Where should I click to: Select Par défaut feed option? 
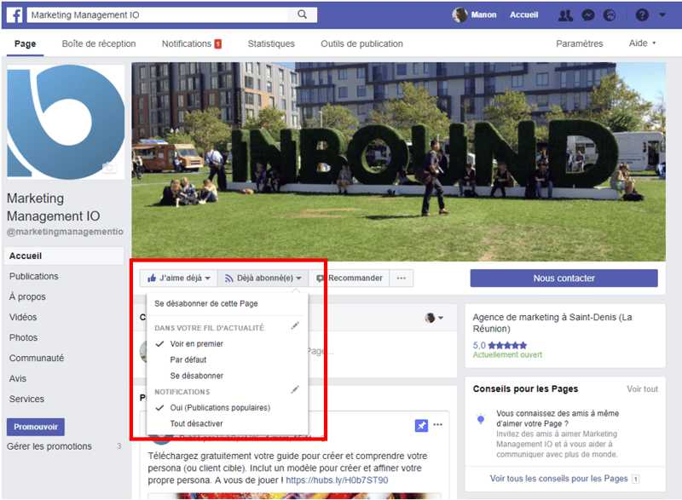tap(188, 359)
